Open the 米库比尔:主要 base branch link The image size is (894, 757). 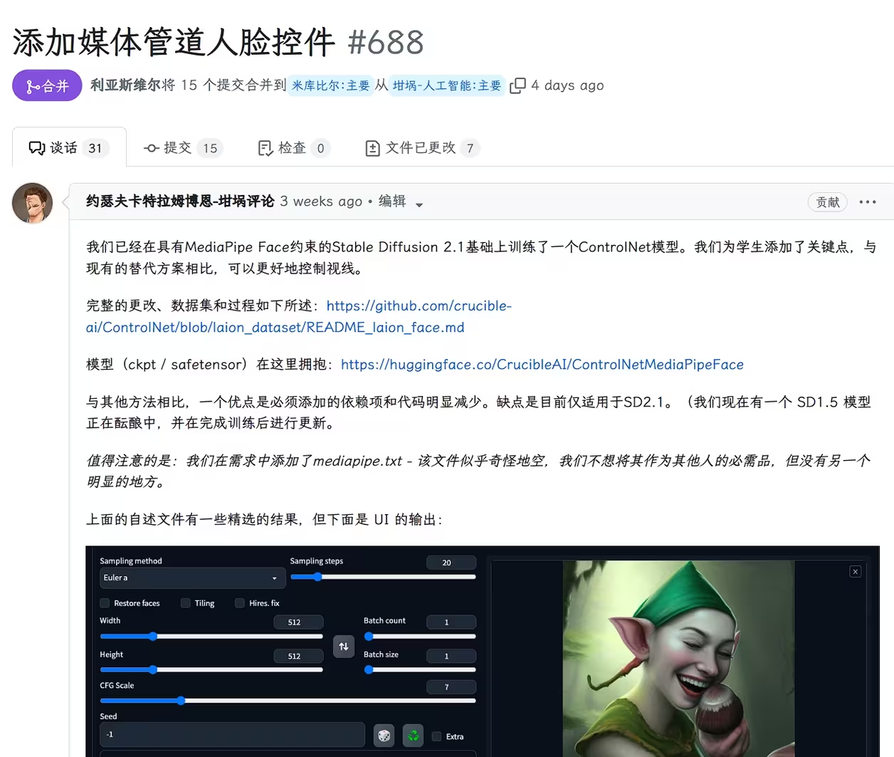click(330, 85)
